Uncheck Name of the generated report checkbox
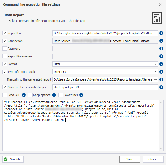Viewport: 166px width, 165px height. click(5, 87)
